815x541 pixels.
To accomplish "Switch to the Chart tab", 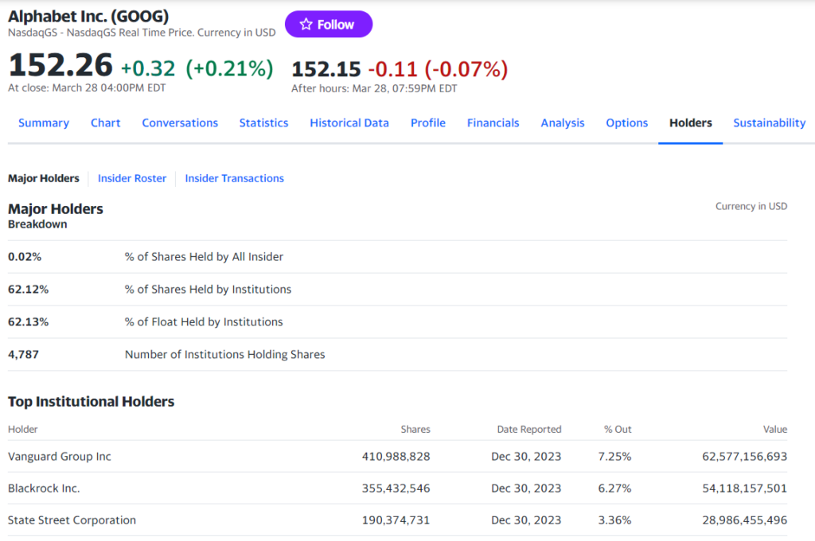I will 106,123.
